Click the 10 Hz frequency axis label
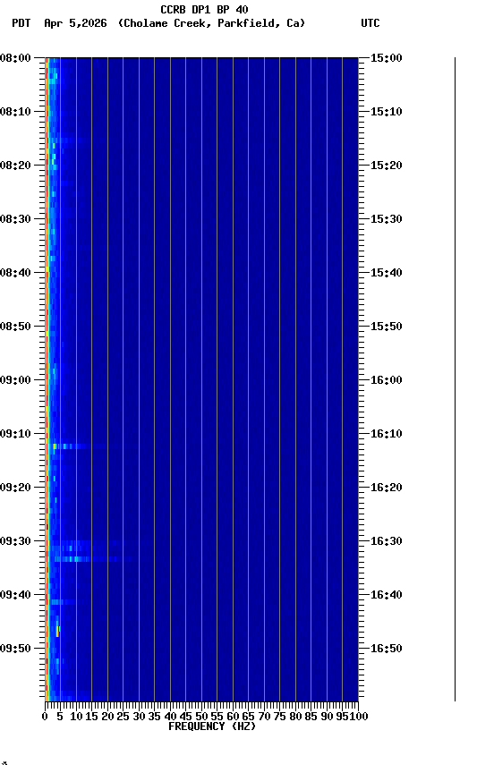The width and height of the screenshot is (494, 773). (x=76, y=717)
